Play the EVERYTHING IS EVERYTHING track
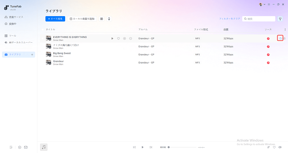288x153 pixels. [x=112, y=39]
